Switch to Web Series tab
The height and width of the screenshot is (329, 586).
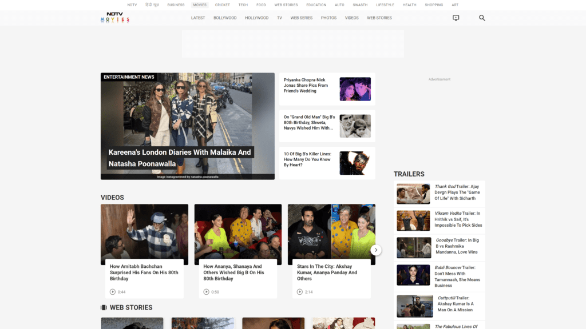(x=301, y=18)
